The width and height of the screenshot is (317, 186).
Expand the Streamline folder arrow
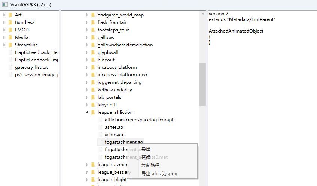pos(4,45)
